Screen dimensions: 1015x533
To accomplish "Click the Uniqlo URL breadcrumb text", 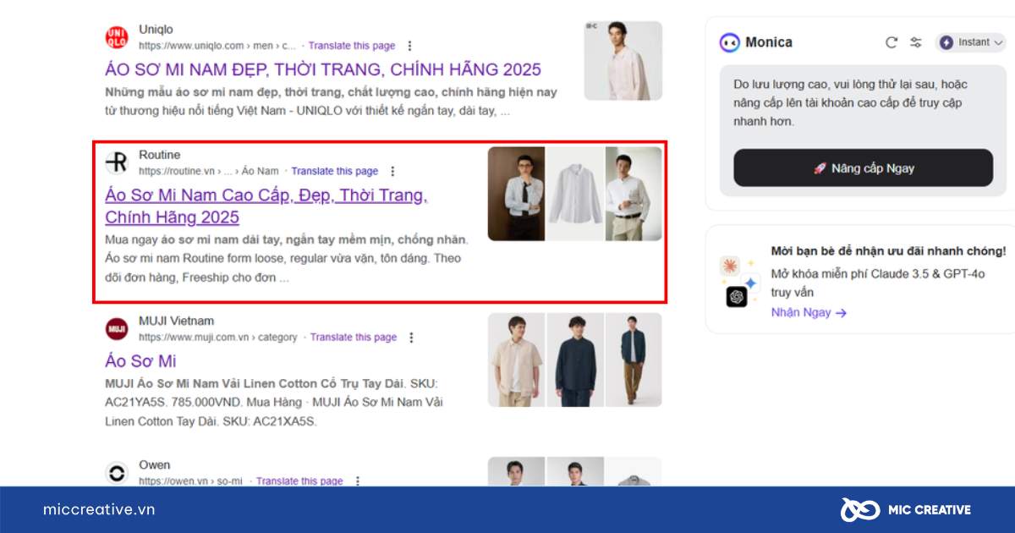I will pyautogui.click(x=217, y=46).
